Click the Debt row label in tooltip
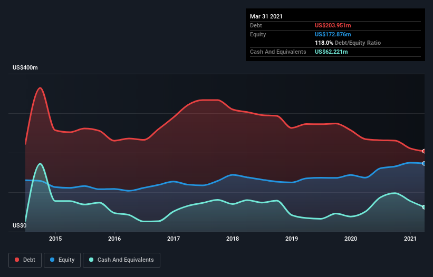The width and height of the screenshot is (433, 277). click(256, 25)
